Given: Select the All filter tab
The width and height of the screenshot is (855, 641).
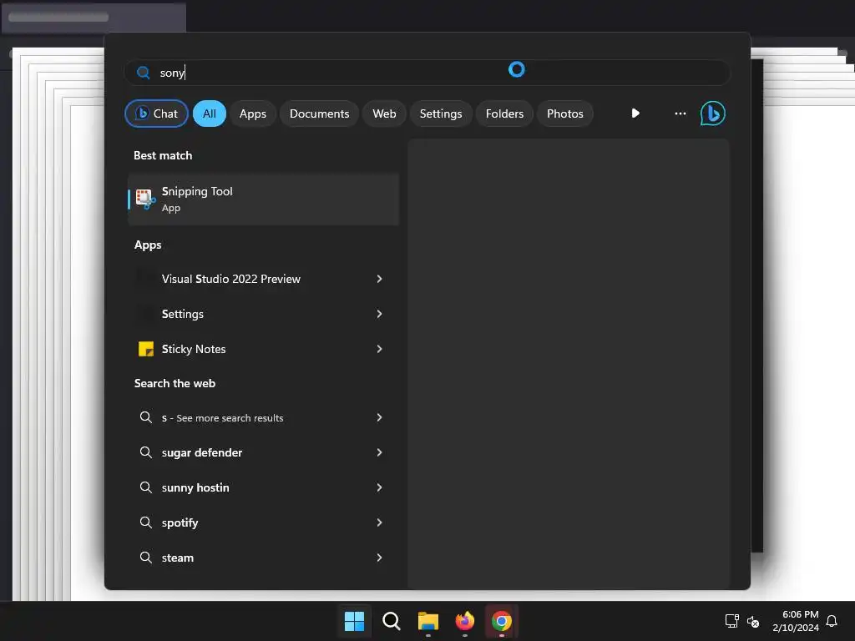Looking at the screenshot, I should [x=210, y=114].
